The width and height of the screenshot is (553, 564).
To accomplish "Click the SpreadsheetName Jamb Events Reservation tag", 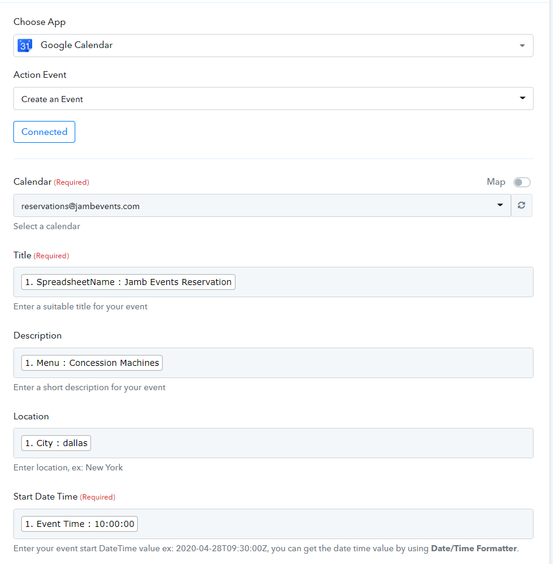I will (x=128, y=282).
